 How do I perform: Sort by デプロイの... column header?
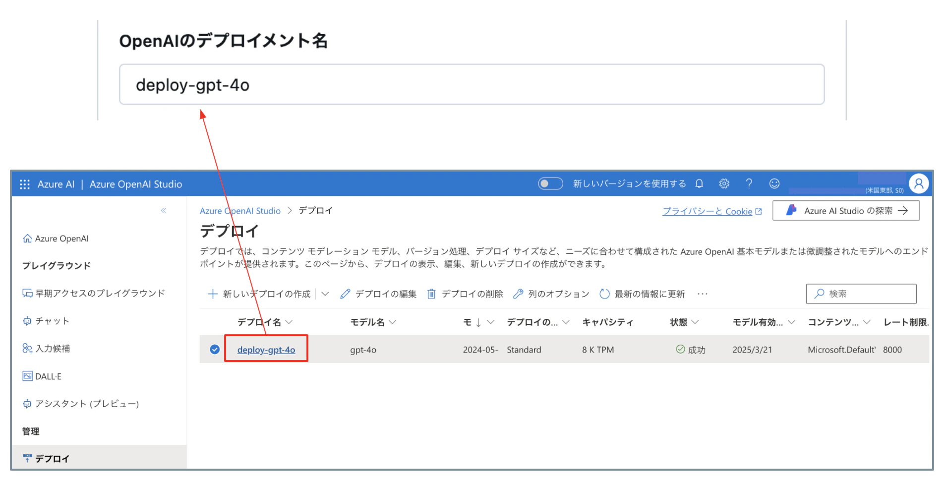(x=538, y=322)
